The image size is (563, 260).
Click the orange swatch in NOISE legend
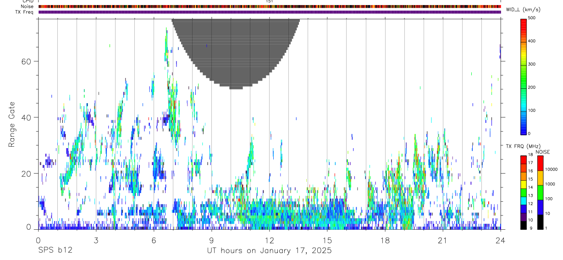(540, 178)
